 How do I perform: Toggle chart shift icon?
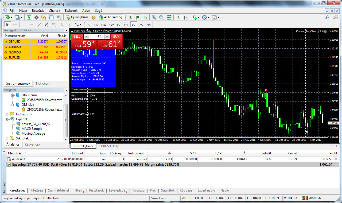pos(186,17)
